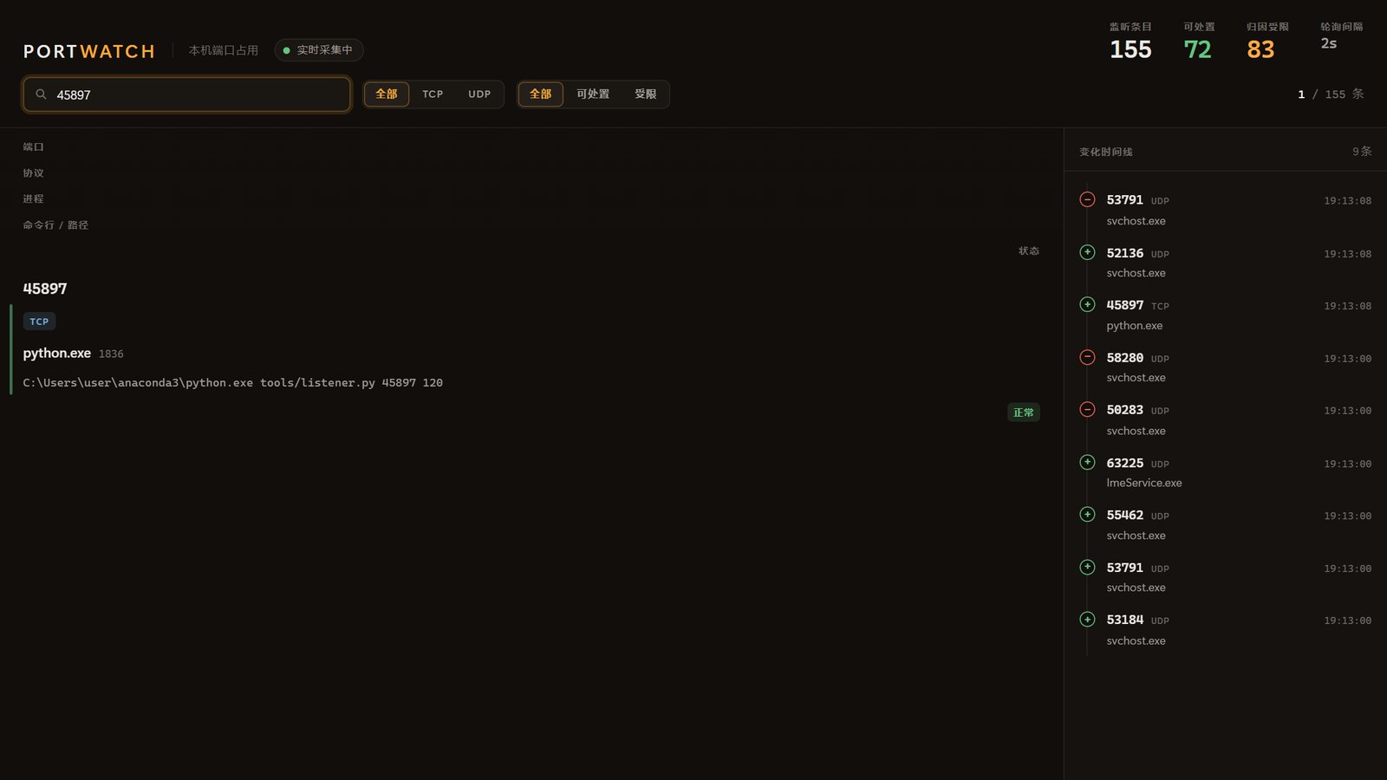Click the TCP badge in the 45897 result row
Screen dimensions: 1387x780
(39, 322)
